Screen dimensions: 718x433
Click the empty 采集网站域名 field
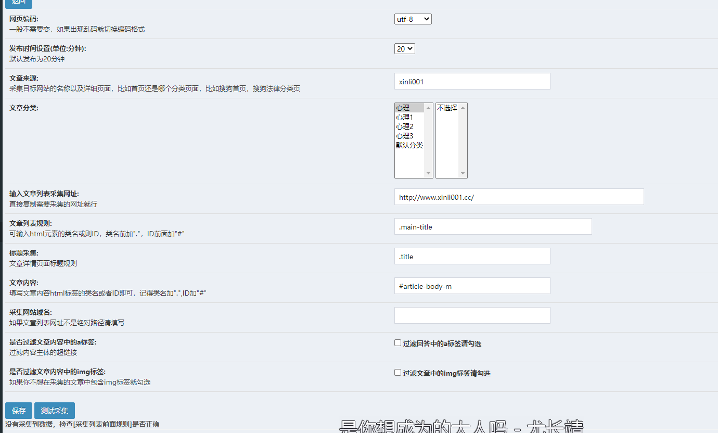[472, 315]
